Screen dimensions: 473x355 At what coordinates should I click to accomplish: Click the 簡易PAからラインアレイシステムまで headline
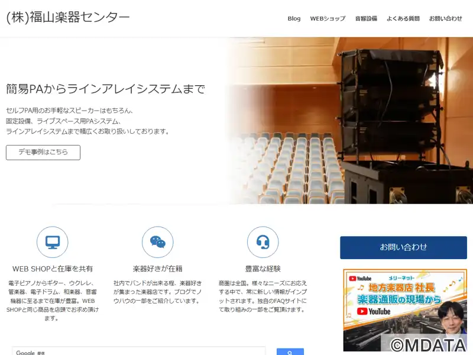106,89
